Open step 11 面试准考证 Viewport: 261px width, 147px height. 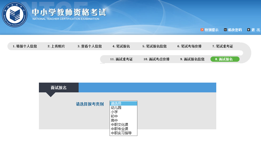point(121,59)
